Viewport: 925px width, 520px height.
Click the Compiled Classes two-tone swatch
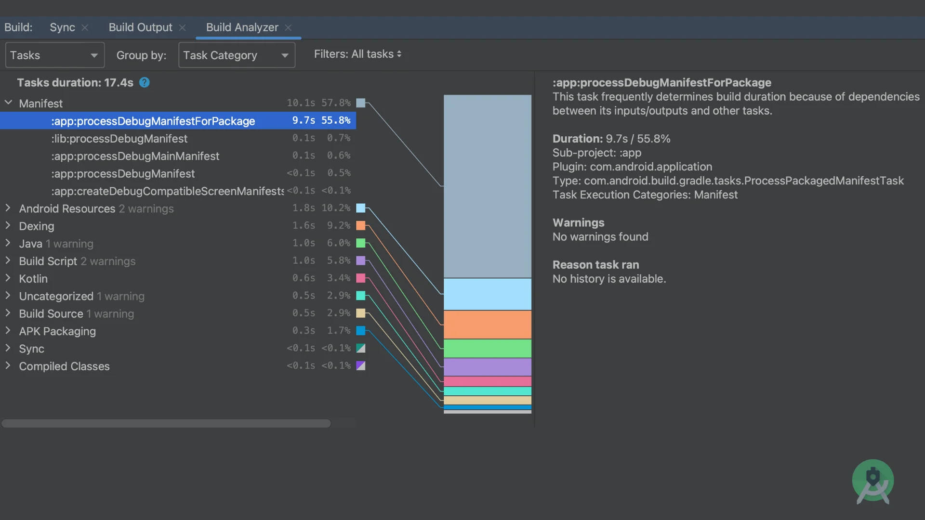(x=361, y=365)
